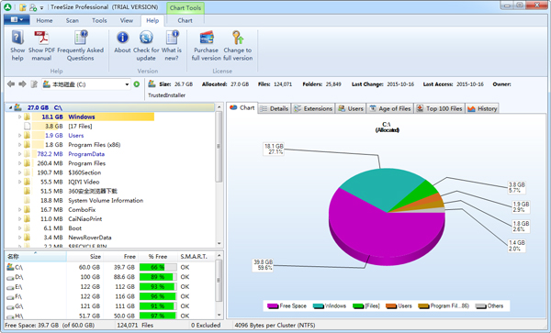This screenshot has height=333, width=551.
Task: Click Purchase full version icon
Action: 207,38
